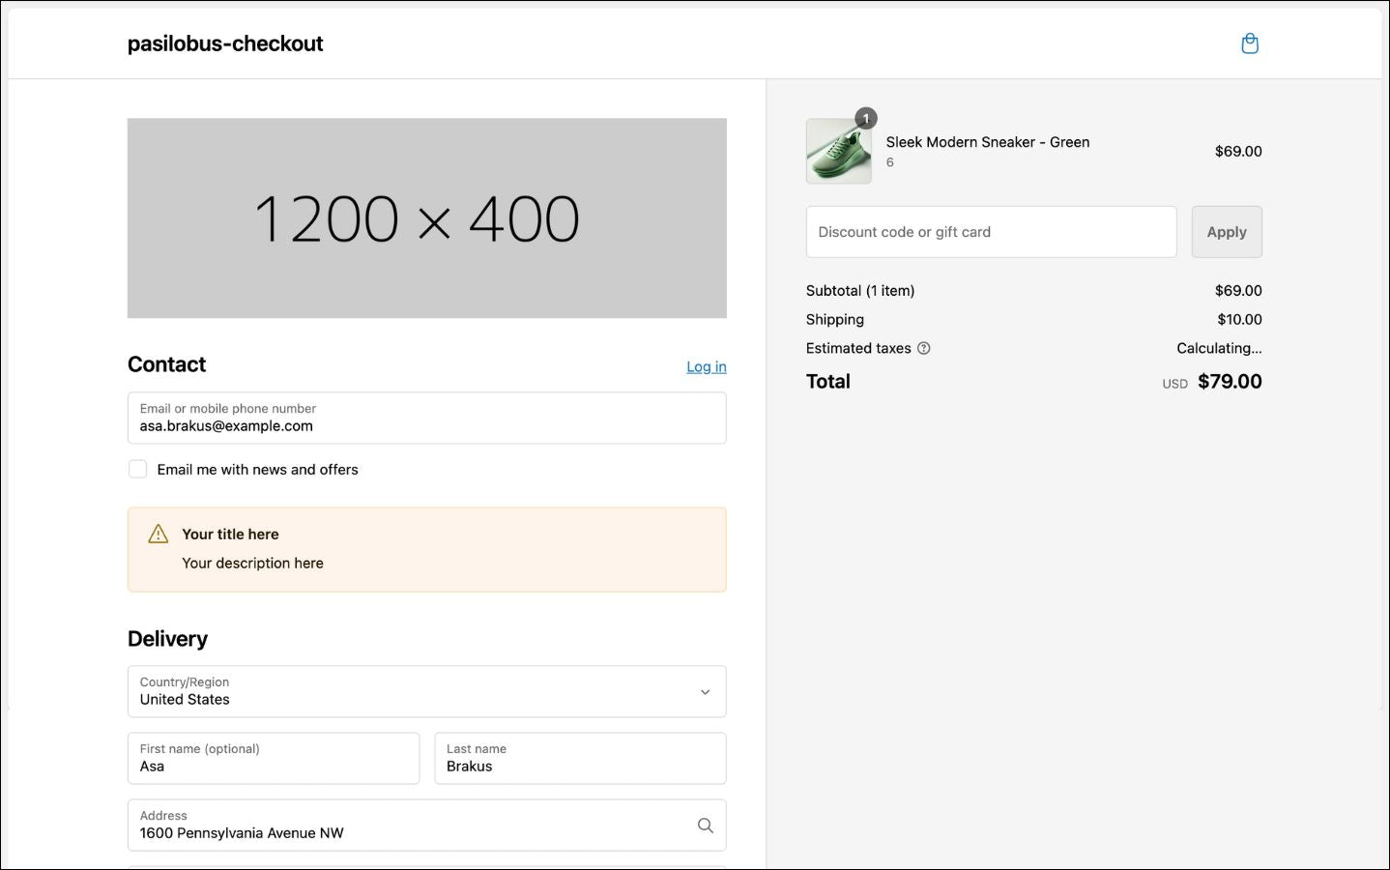Open the shopping bag cart icon
The height and width of the screenshot is (870, 1390).
1249,43
